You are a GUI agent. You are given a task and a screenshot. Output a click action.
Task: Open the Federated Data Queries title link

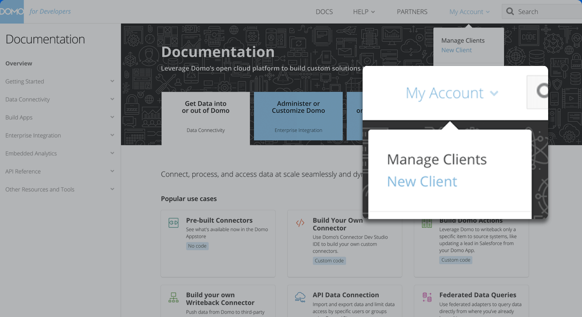point(477,295)
